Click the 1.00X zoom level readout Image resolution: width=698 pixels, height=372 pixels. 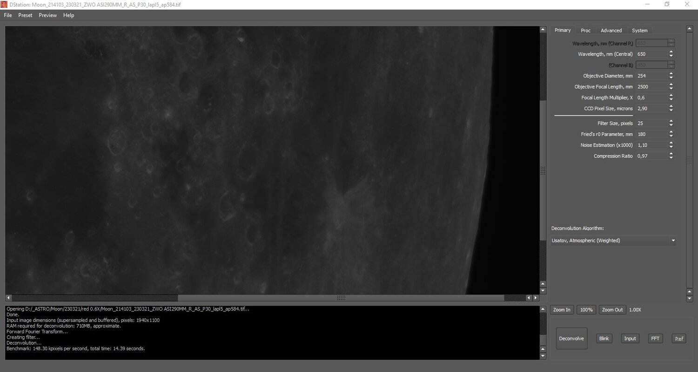(635, 310)
